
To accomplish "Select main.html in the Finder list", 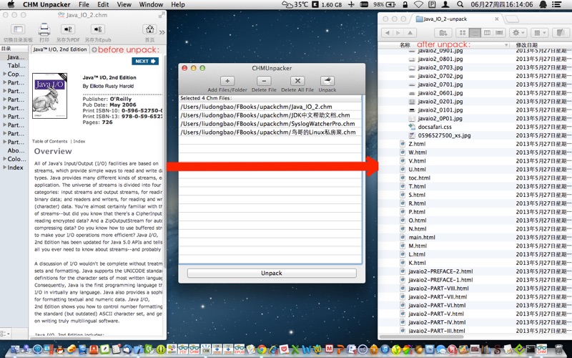I will click(x=422, y=237).
